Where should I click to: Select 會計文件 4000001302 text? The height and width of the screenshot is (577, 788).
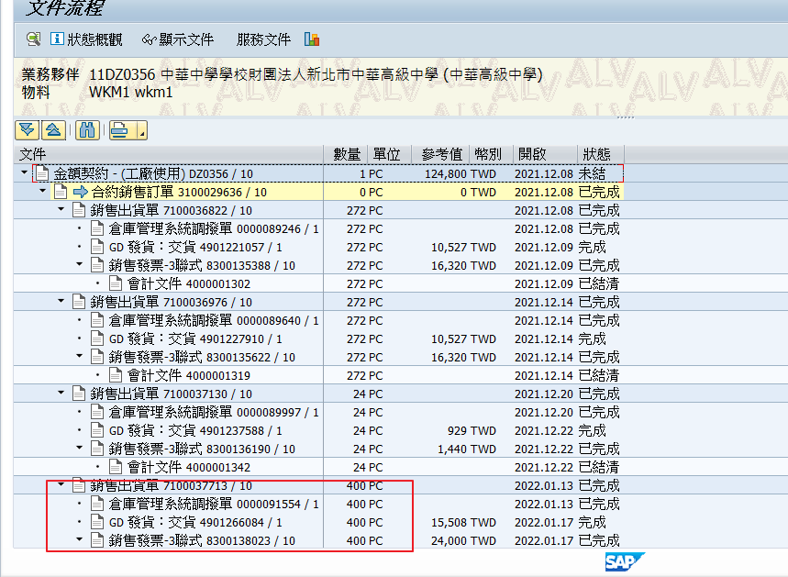coord(188,284)
